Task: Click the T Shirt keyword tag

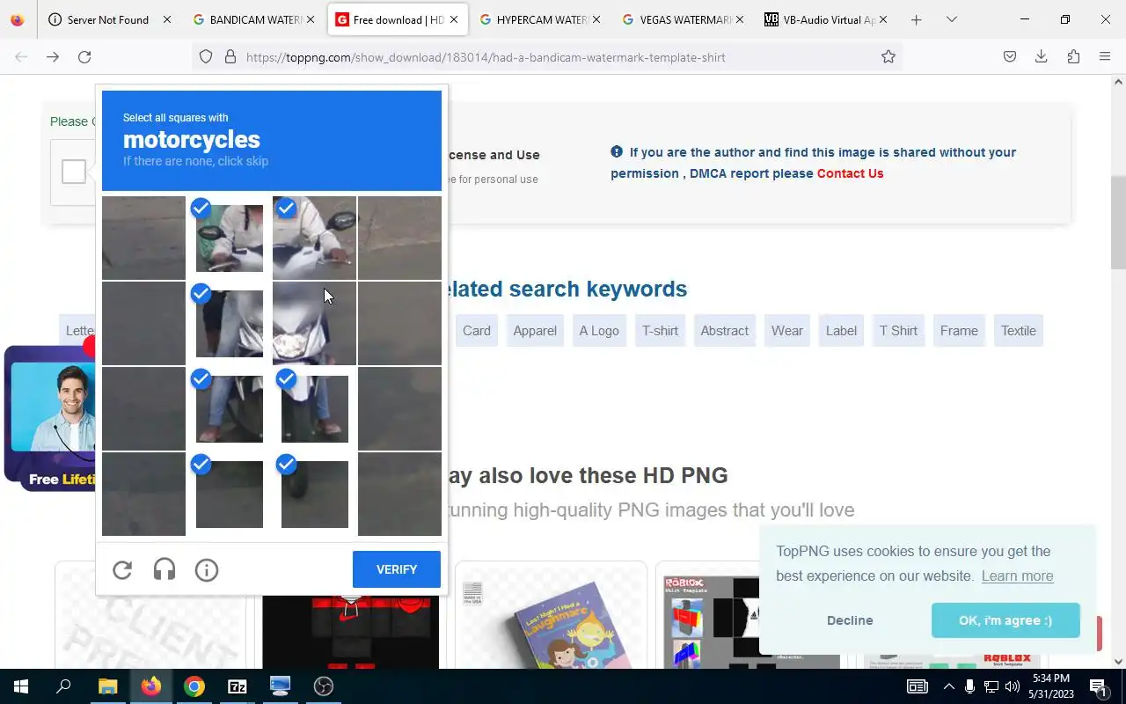Action: coord(898,331)
